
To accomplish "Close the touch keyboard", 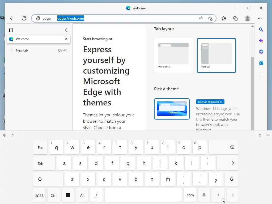I will click(267, 135).
